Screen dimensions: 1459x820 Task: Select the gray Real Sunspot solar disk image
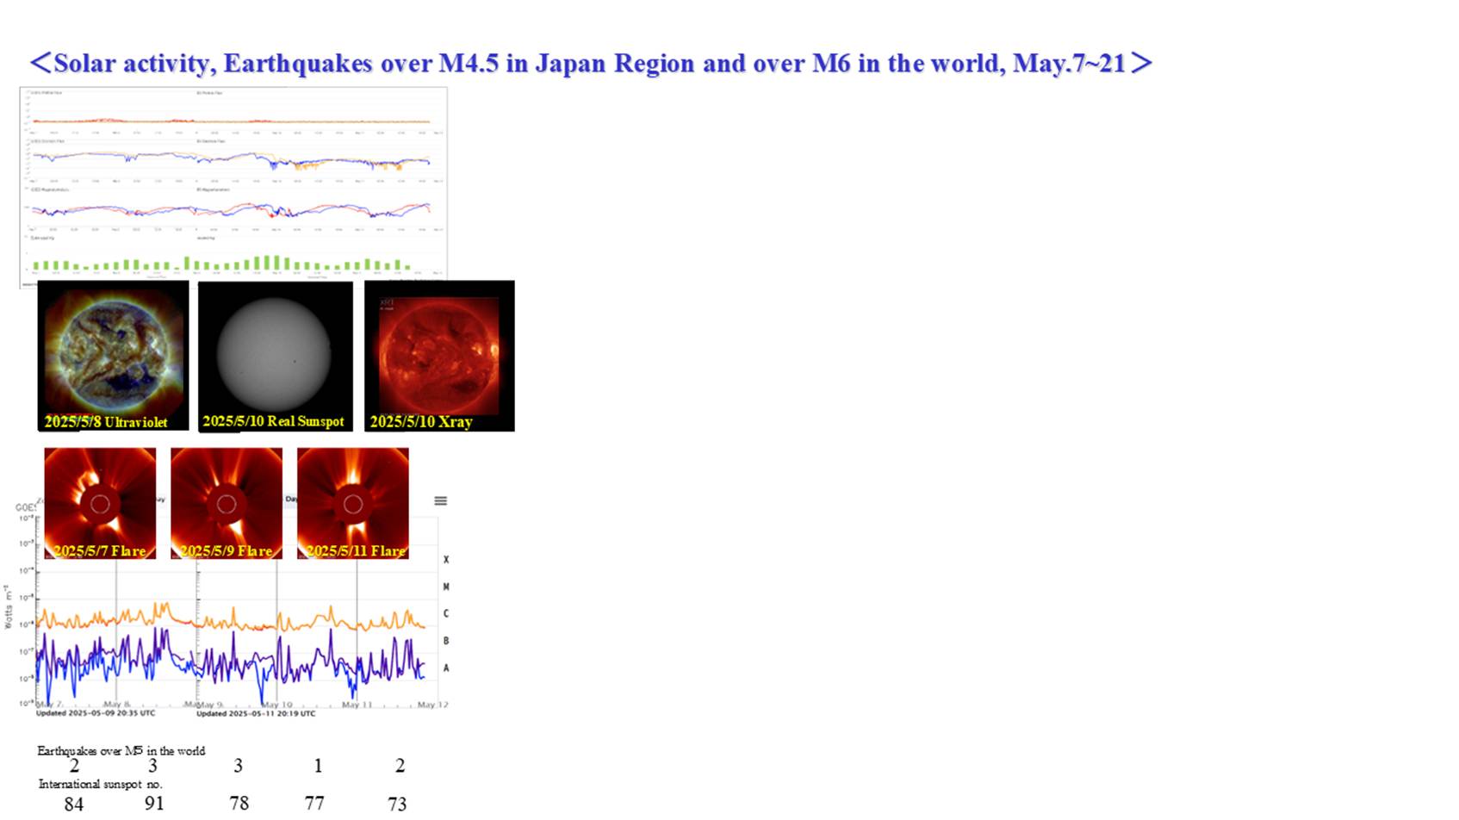coord(276,356)
